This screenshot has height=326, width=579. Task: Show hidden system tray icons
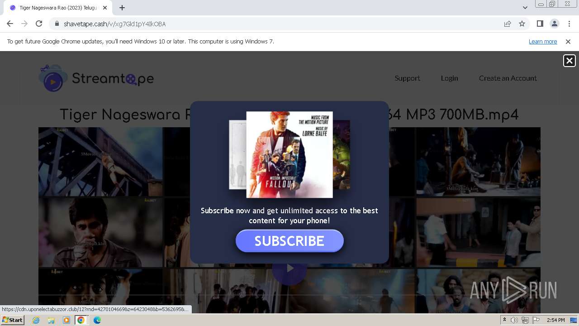tap(504, 320)
